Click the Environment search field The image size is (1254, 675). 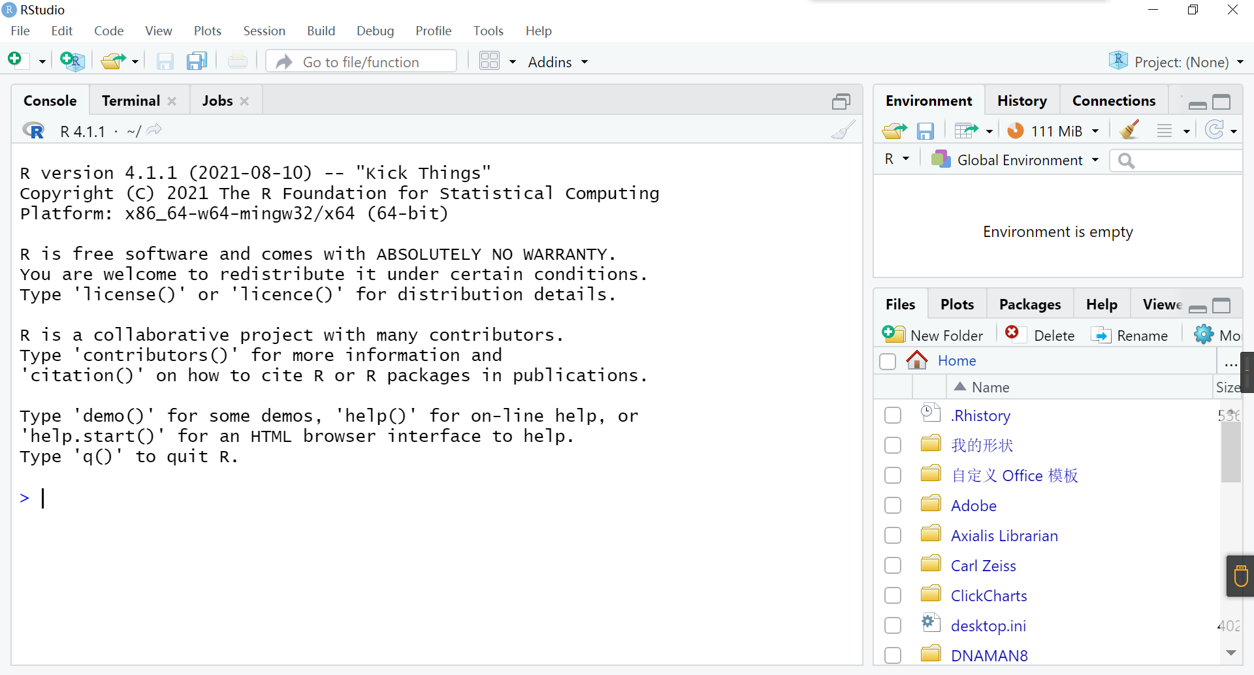pos(1176,160)
